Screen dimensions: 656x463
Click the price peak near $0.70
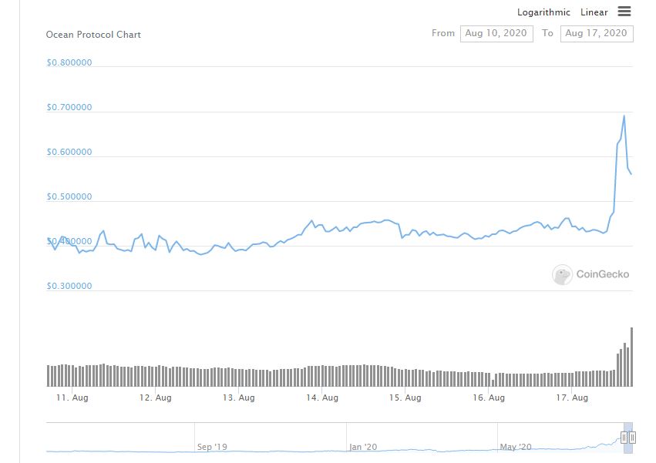click(624, 116)
